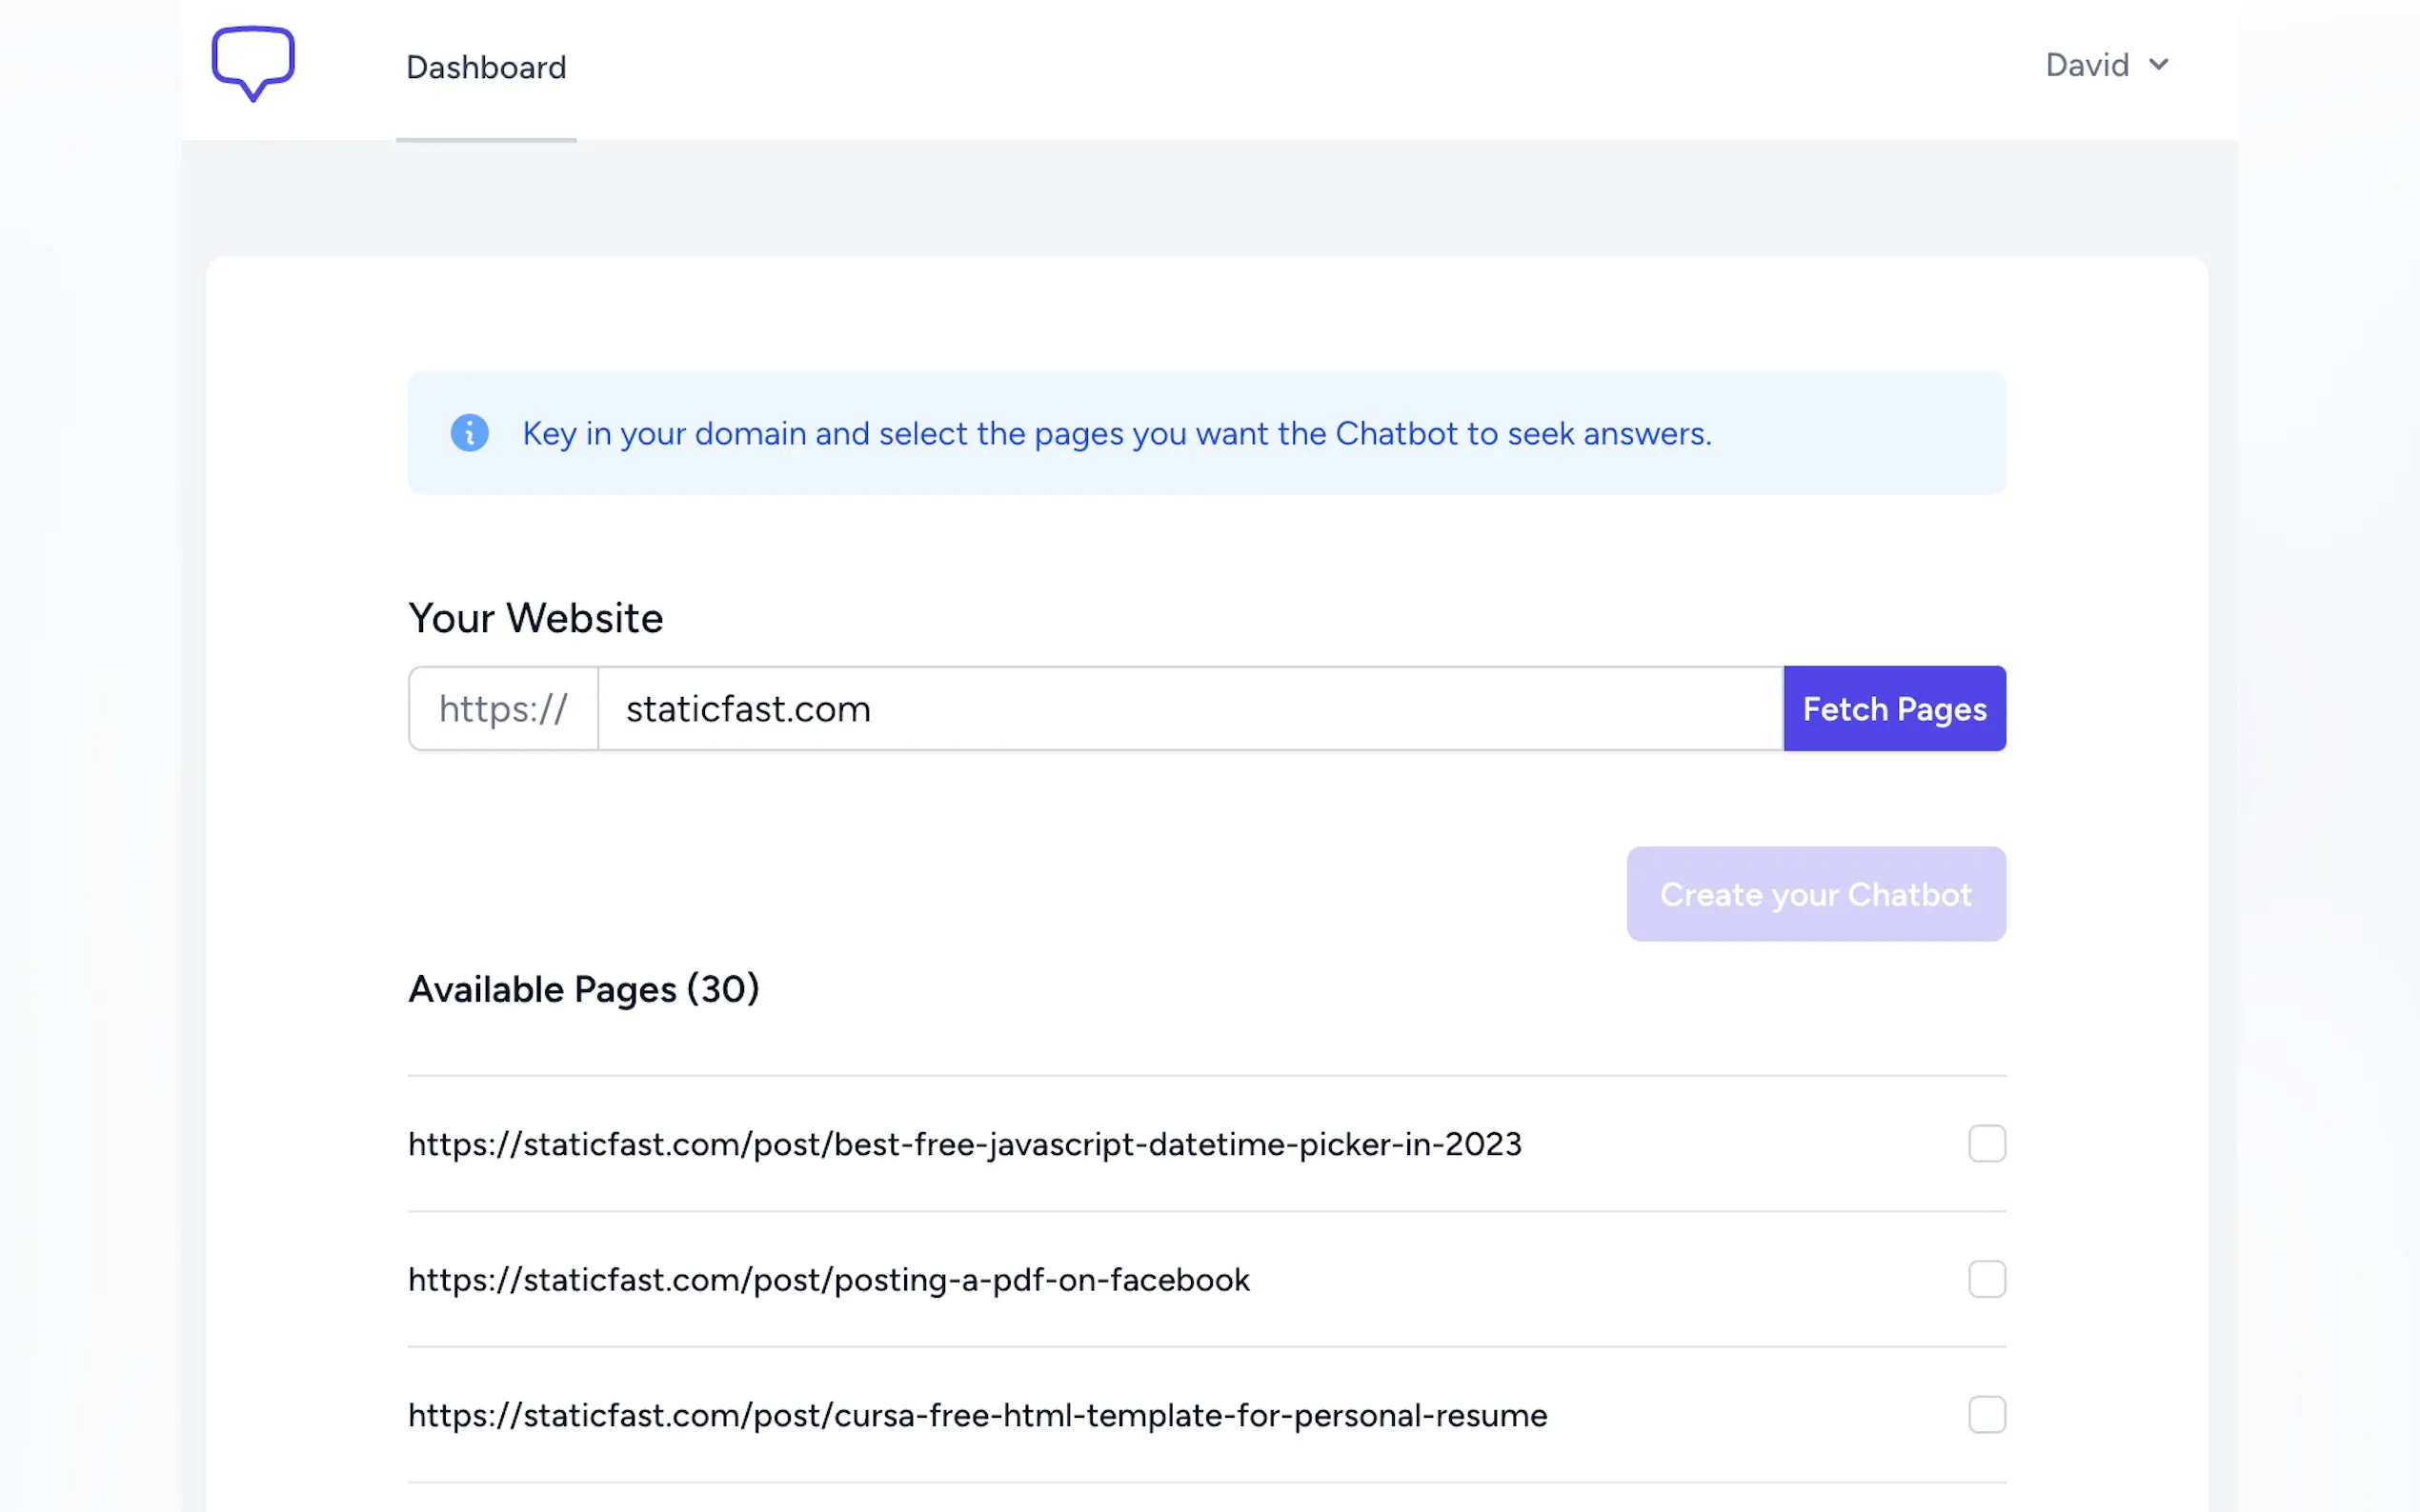The image size is (2420, 1512).
Task: Click the Available Pages (30) heading
Action: (584, 989)
